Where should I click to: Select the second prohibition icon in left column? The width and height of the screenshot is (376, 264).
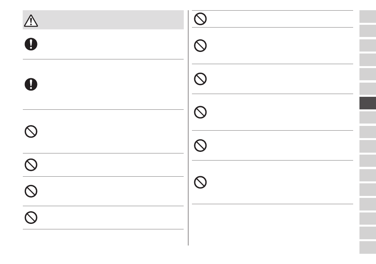pos(31,165)
